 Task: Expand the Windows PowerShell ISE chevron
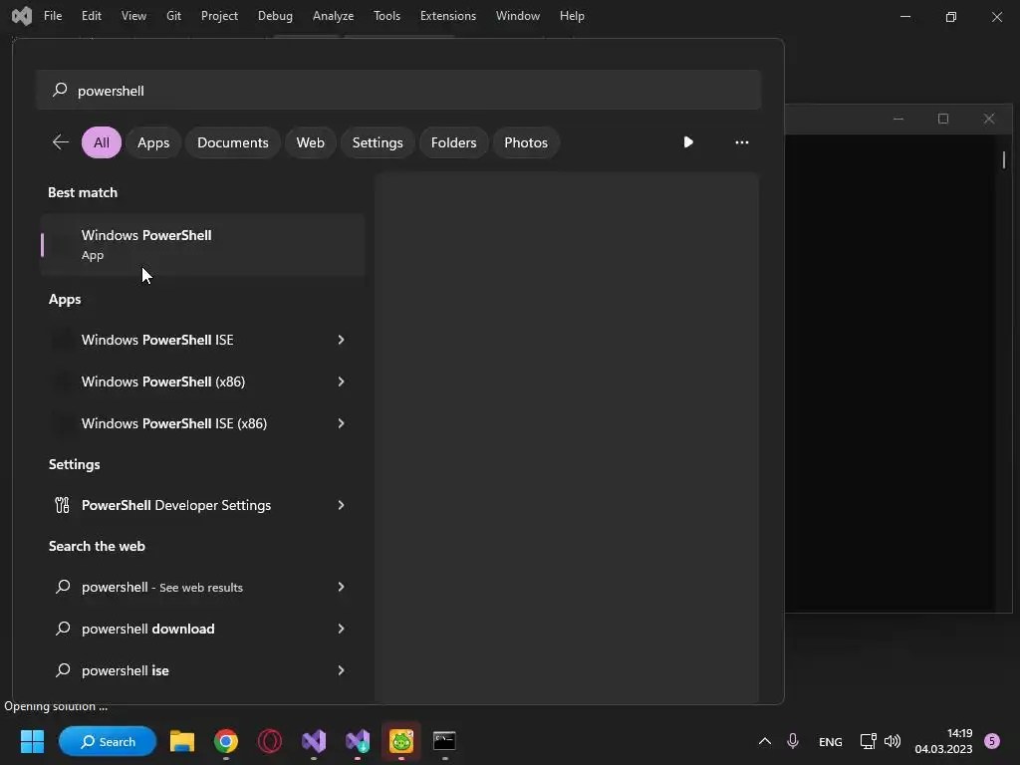[341, 340]
